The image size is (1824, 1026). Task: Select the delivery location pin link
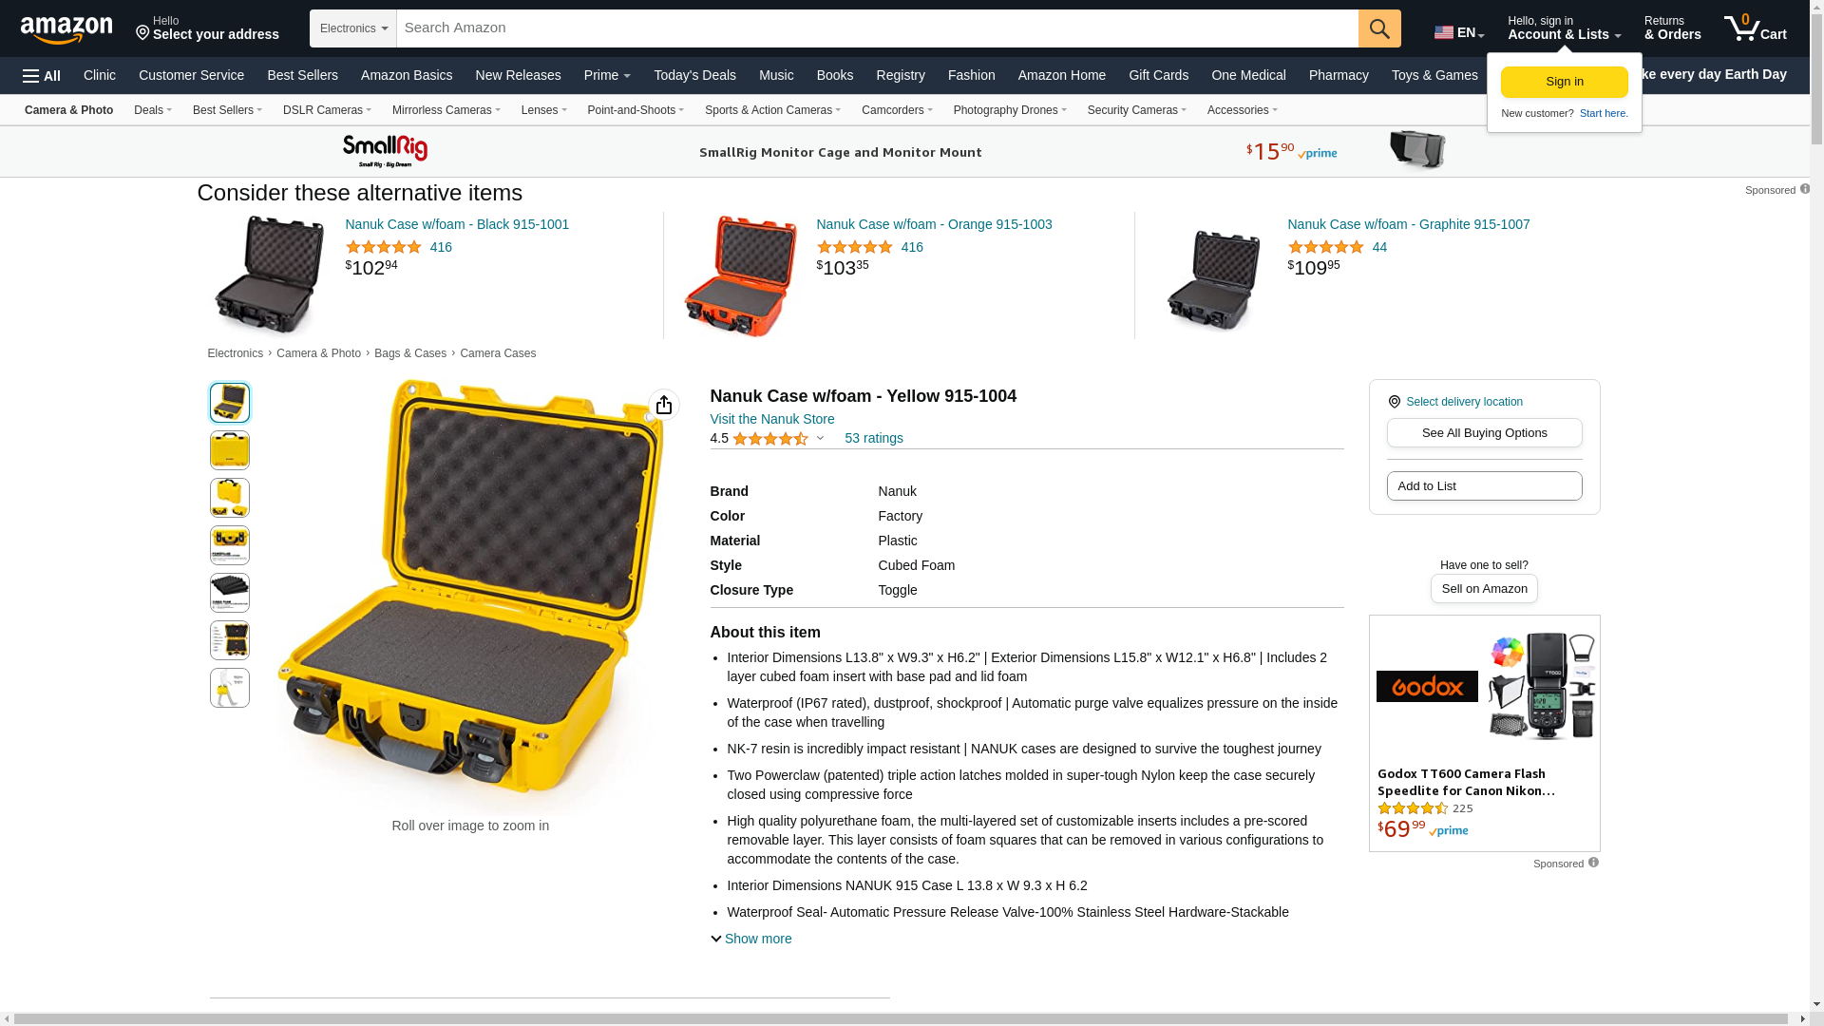[x=1455, y=402]
